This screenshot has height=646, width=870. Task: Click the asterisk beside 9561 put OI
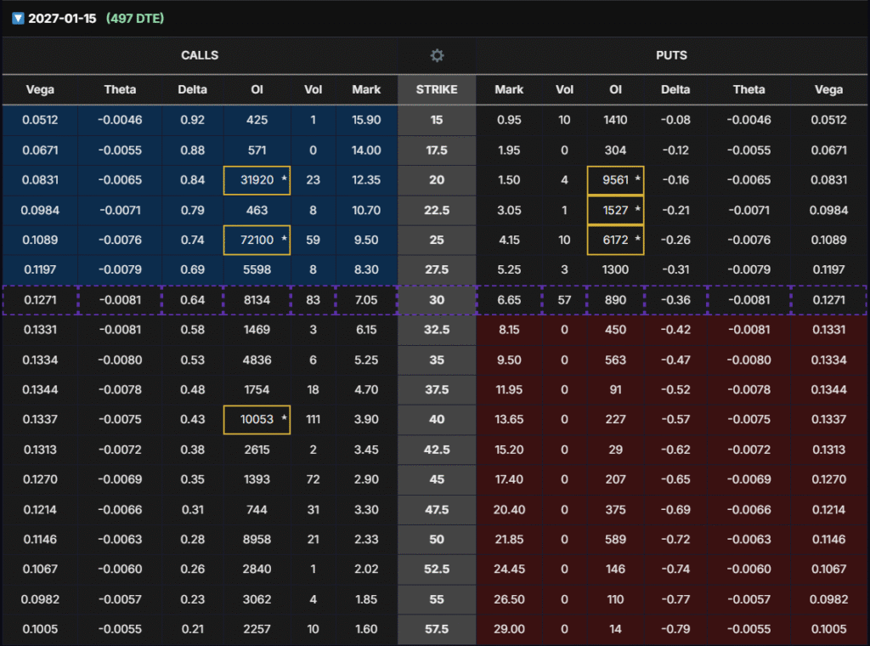pos(637,180)
